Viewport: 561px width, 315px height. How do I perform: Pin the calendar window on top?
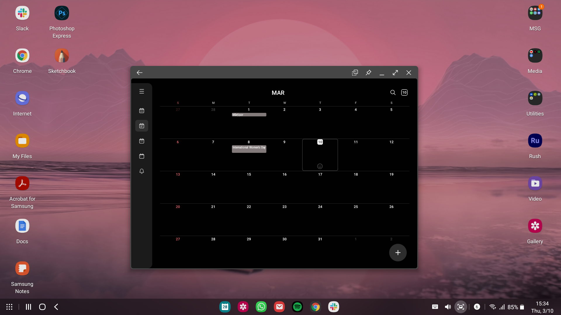[368, 73]
